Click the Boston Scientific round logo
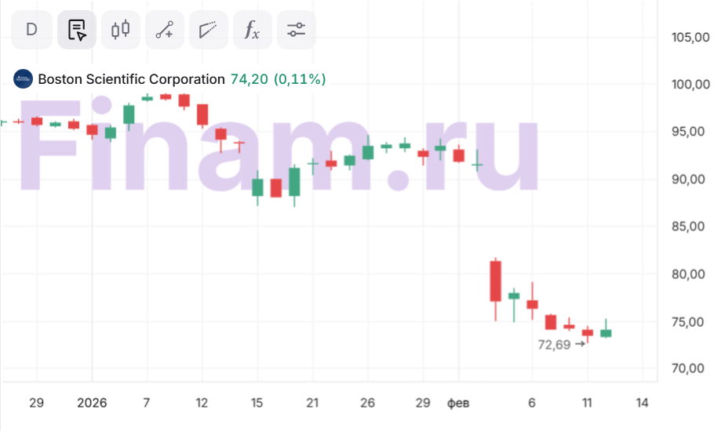Screen dimensions: 721x431 [x=24, y=79]
